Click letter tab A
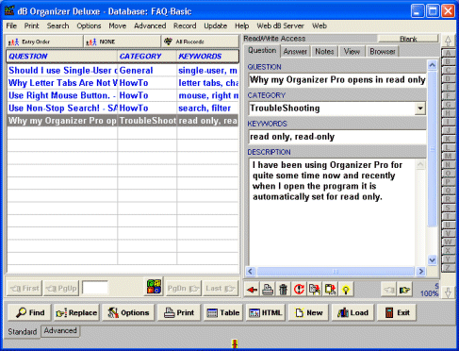 coord(448,53)
